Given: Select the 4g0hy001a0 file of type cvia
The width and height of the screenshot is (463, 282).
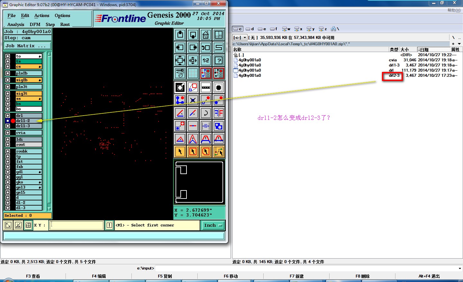Looking at the screenshot, I should pos(250,60).
